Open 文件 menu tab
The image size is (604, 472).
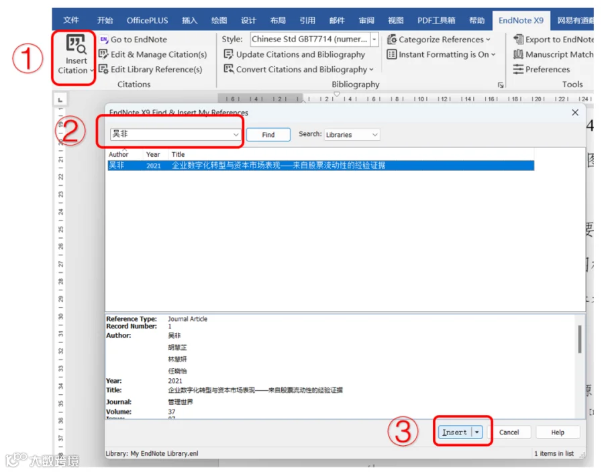(71, 20)
